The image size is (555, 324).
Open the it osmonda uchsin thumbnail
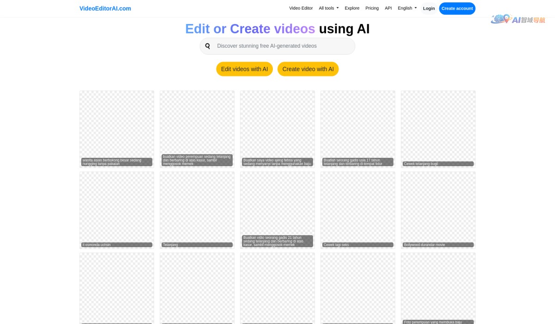tap(117, 210)
